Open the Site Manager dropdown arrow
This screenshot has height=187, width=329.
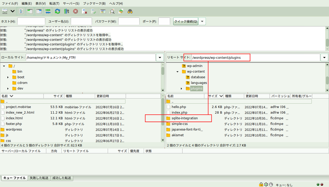[x=13, y=11]
